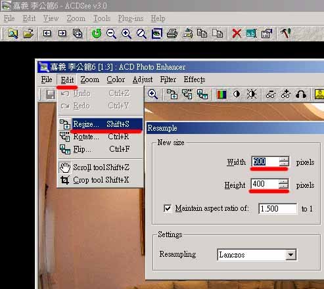The height and width of the screenshot is (289, 324).
Task: Click the zoom in magnifier in Photo Enhancer
Action: point(152,95)
